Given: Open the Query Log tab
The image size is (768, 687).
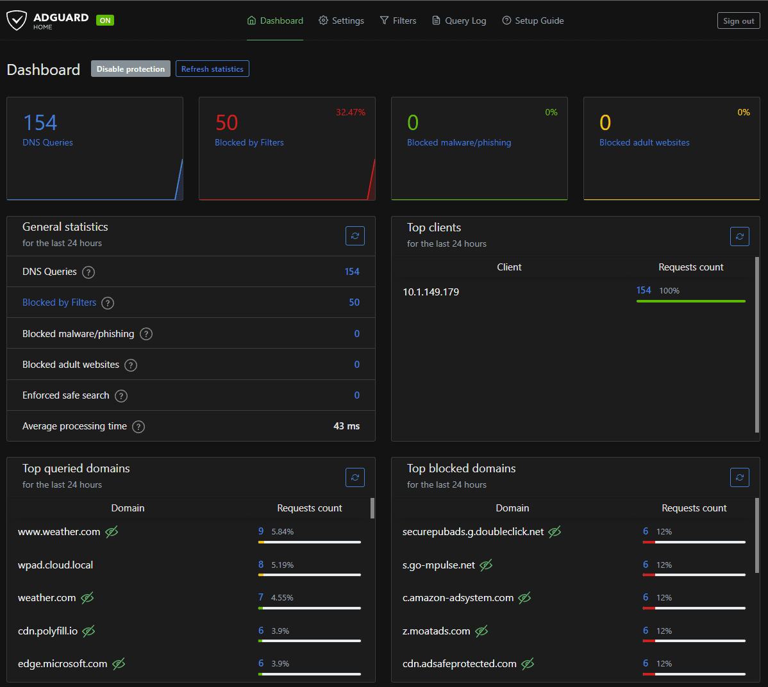Looking at the screenshot, I should point(459,21).
